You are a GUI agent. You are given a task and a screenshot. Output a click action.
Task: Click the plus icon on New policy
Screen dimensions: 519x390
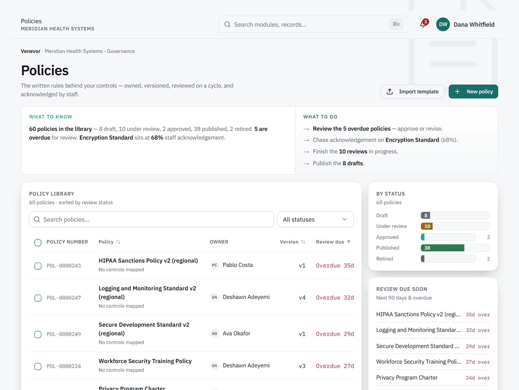(457, 91)
